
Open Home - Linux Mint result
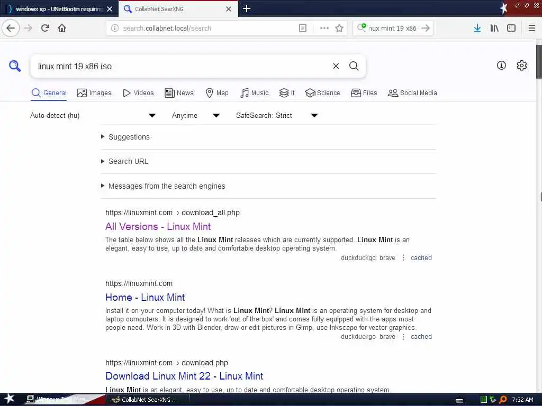[145, 297]
